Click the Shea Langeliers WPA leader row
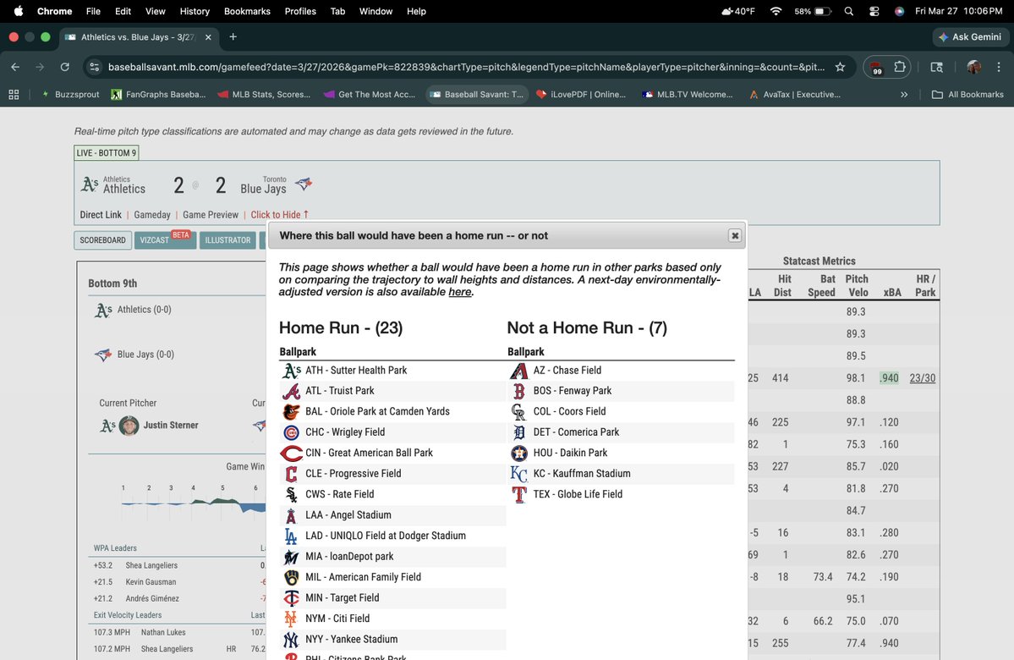This screenshot has height=660, width=1014. (x=179, y=565)
